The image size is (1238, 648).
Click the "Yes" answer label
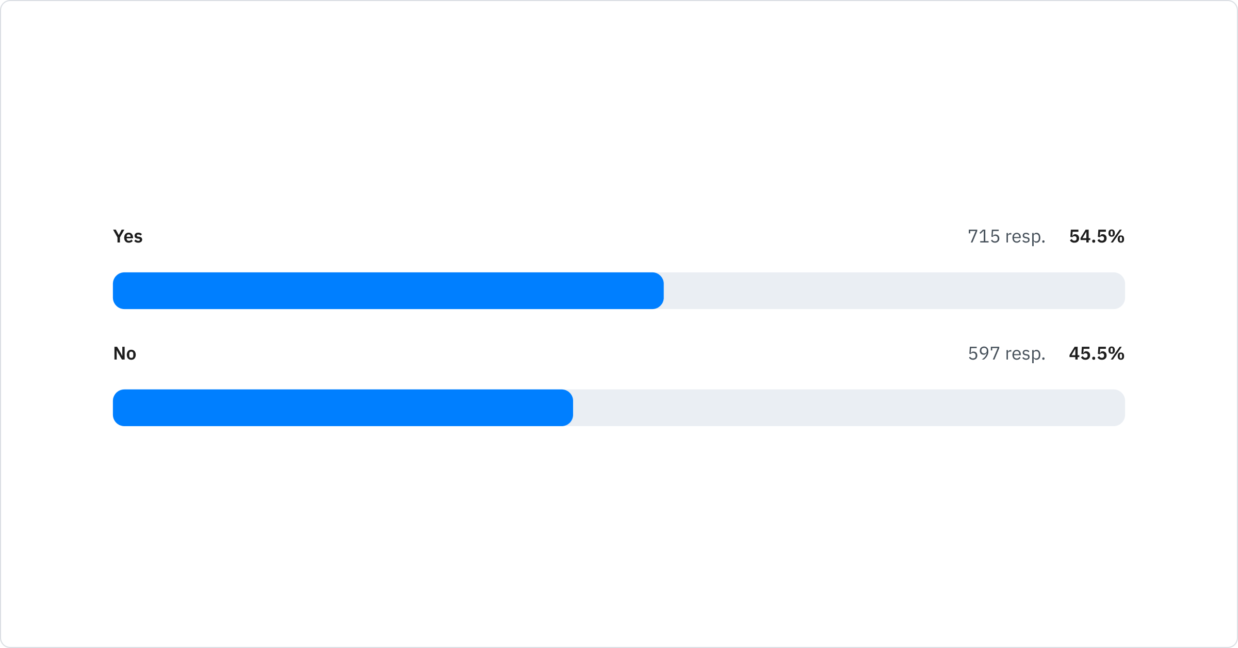pyautogui.click(x=127, y=236)
